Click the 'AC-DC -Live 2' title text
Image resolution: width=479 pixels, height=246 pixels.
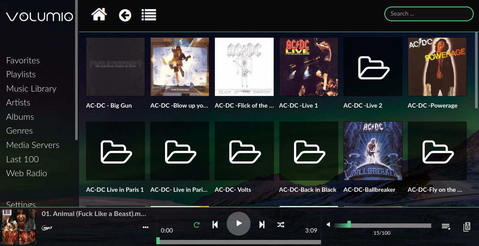[363, 105]
